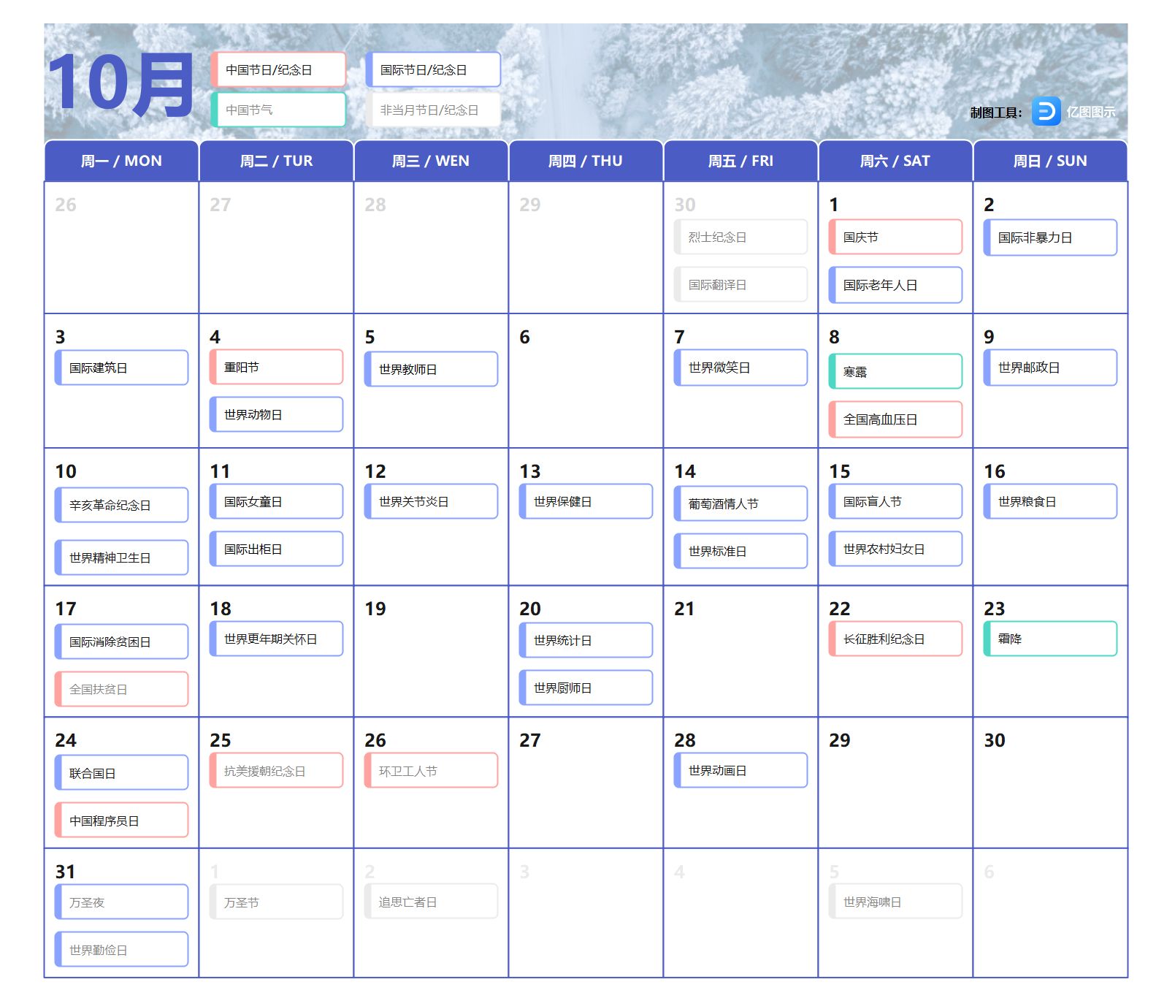
Task: Select the 国际节日/纪念日 legend tag
Action: 433,70
